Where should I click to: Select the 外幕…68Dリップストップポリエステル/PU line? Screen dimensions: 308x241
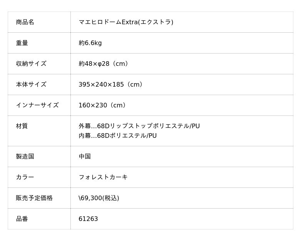click(x=139, y=126)
